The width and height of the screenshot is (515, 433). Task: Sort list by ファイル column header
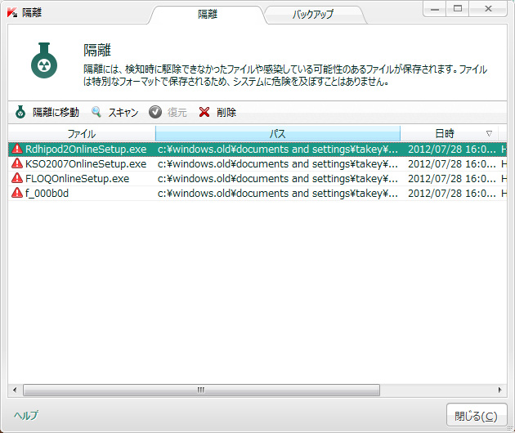pyautogui.click(x=81, y=133)
